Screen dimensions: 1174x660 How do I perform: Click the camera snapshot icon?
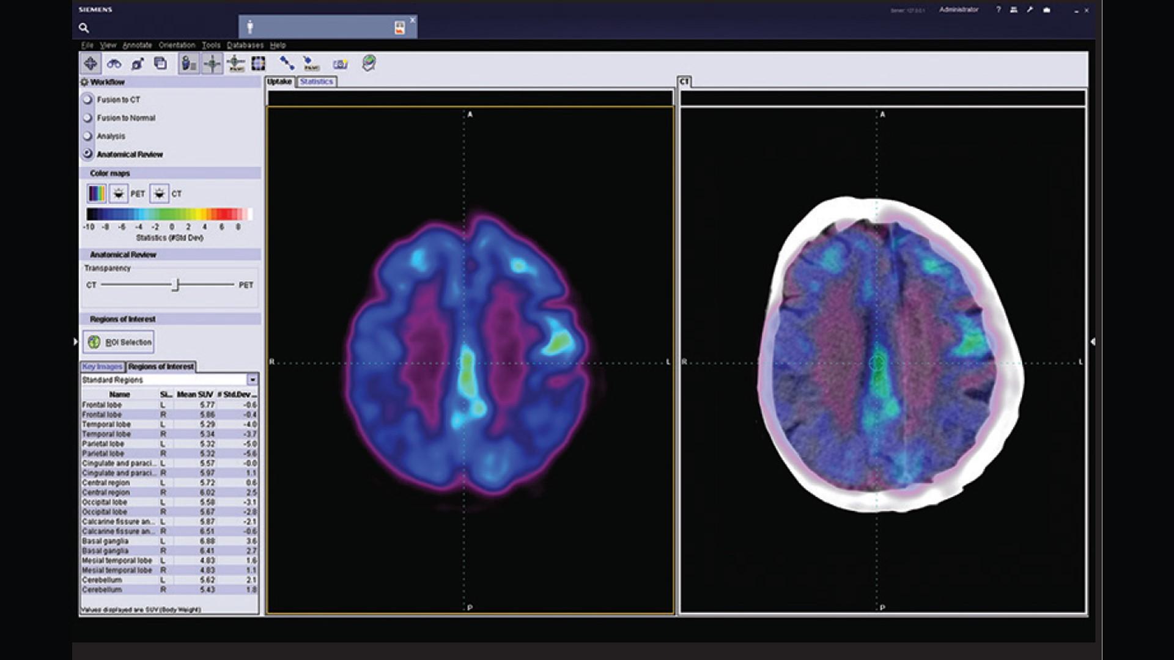tap(340, 64)
